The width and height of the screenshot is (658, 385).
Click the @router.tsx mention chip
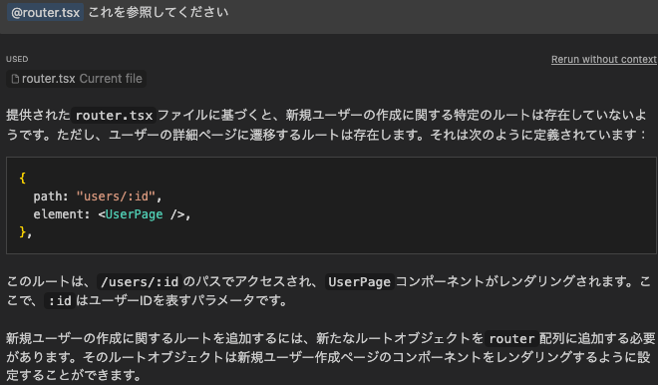tap(45, 12)
